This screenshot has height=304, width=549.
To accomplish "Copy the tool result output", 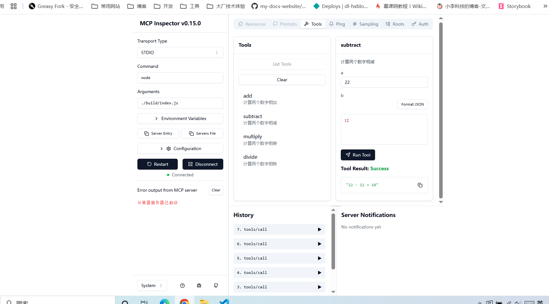I will point(420,185).
